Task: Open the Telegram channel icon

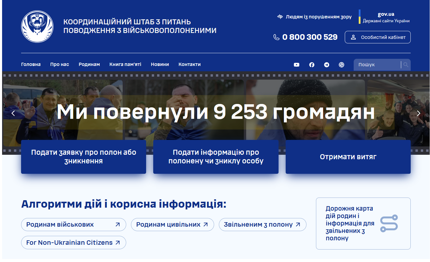Action: coord(327,65)
